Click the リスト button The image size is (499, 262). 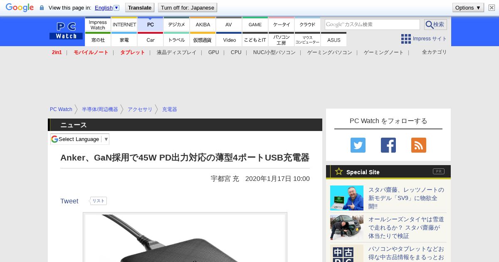tap(98, 201)
